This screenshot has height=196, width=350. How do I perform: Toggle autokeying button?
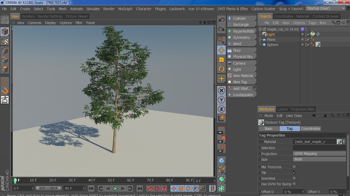coord(157,189)
